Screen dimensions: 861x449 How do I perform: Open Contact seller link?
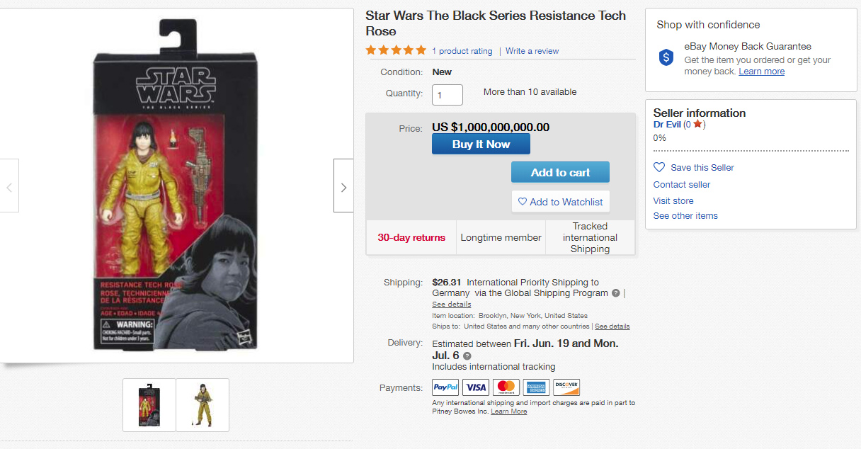(x=681, y=184)
